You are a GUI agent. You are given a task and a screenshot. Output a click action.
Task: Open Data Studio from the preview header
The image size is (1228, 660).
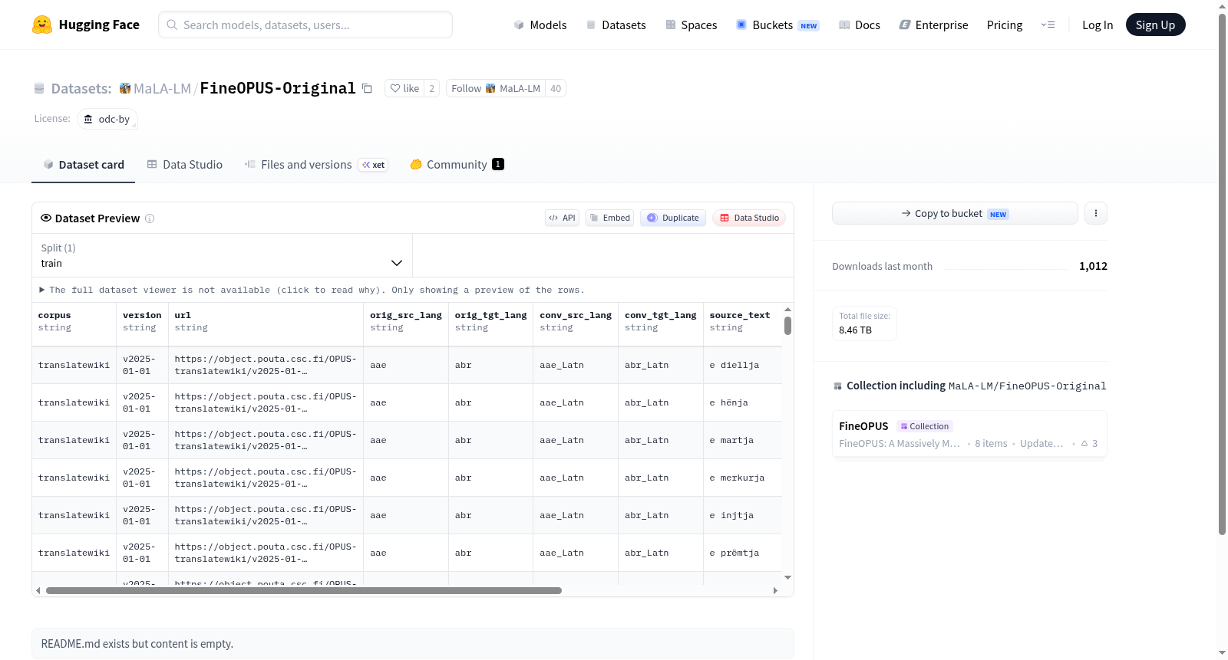[749, 218]
